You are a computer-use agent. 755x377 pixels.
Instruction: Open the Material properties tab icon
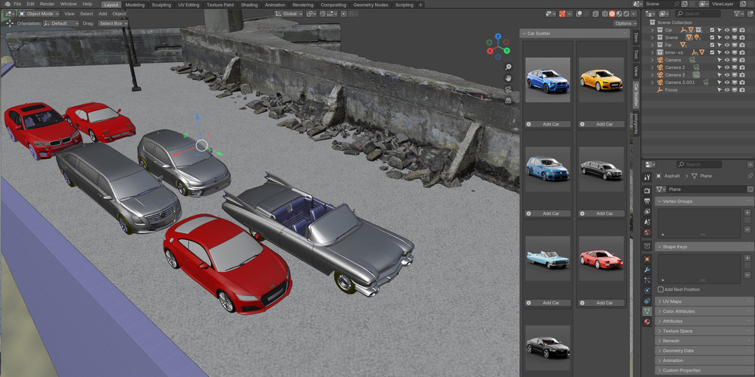[x=647, y=322]
